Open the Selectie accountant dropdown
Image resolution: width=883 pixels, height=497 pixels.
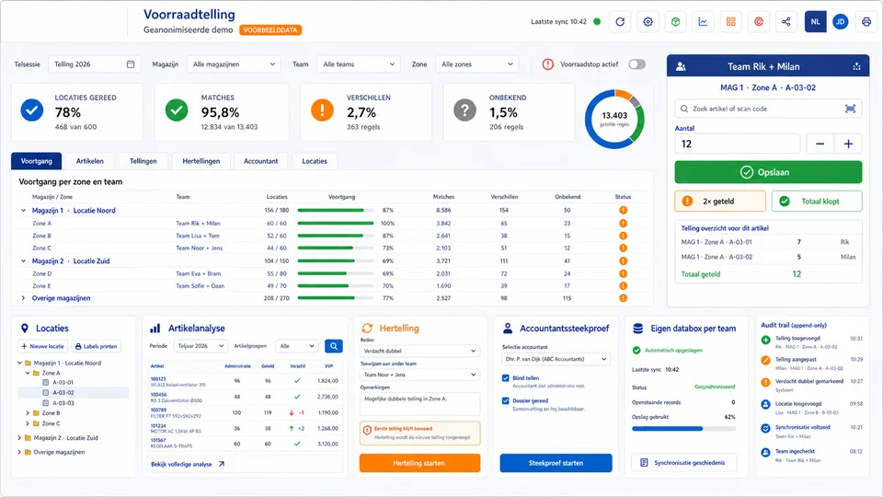(556, 359)
